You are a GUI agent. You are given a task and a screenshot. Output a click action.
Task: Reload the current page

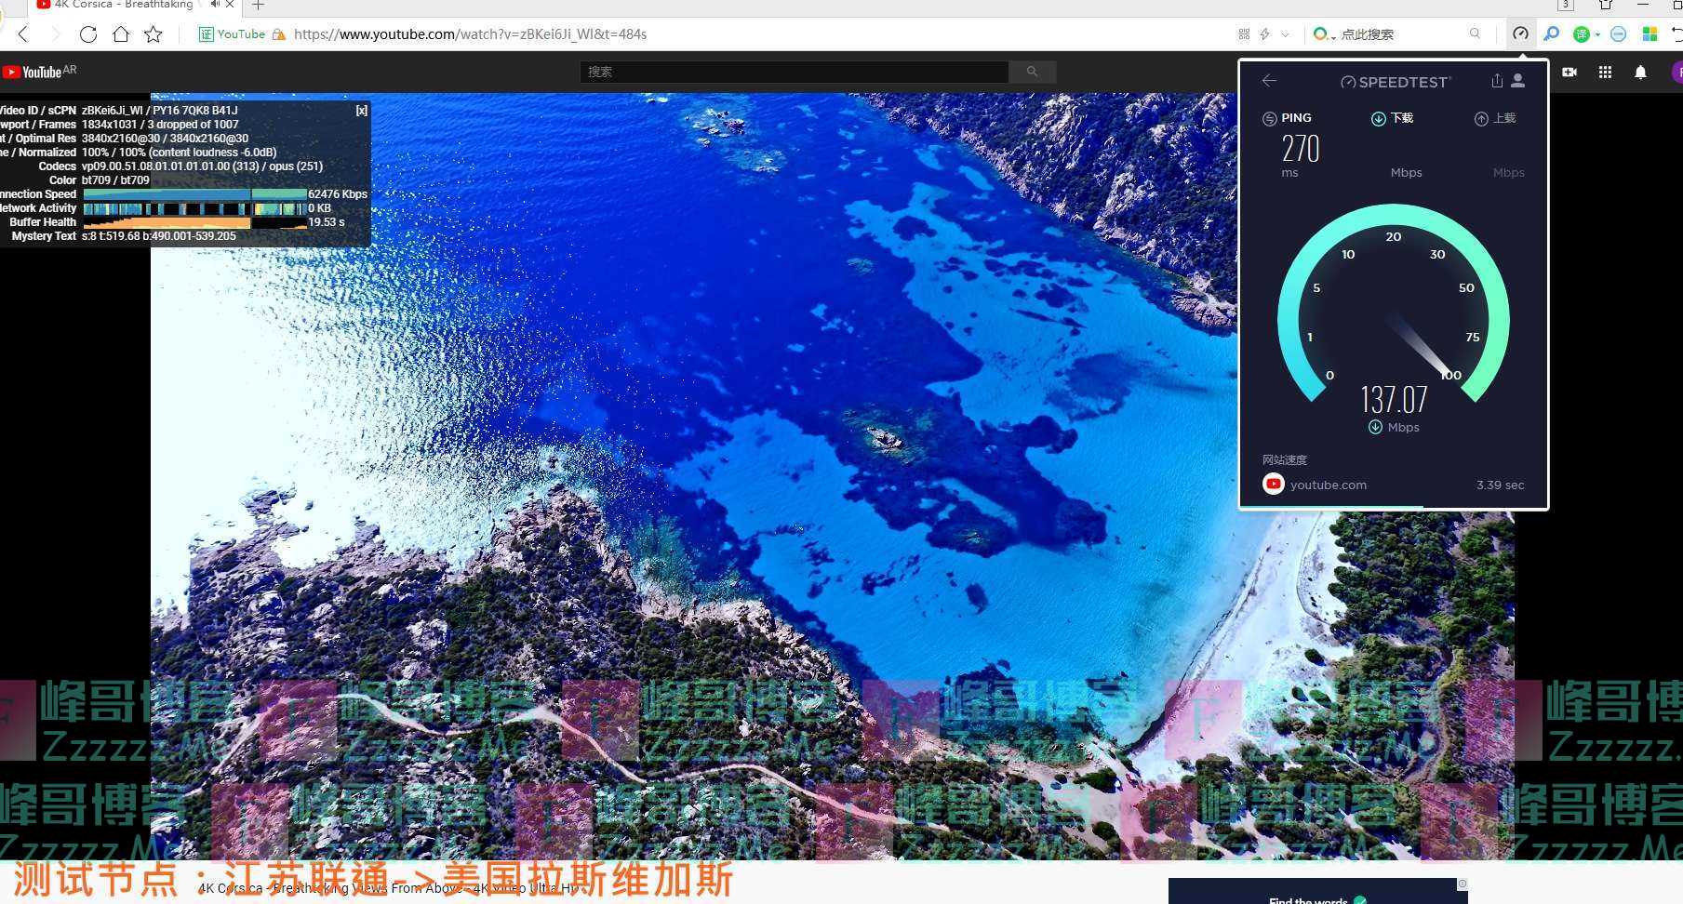[88, 34]
